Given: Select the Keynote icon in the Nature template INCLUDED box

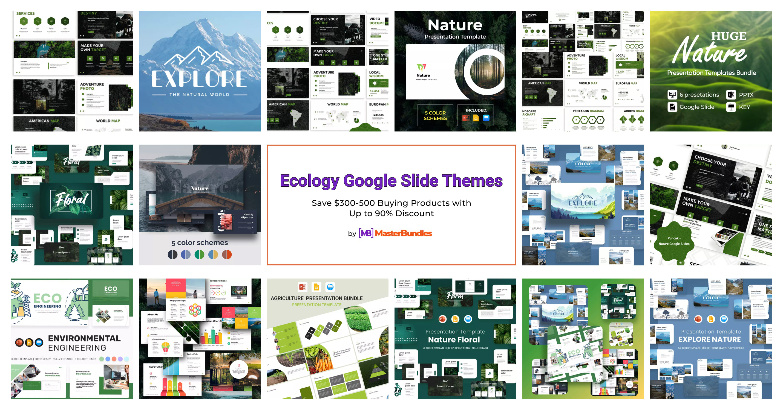Looking at the screenshot, I should [x=486, y=118].
